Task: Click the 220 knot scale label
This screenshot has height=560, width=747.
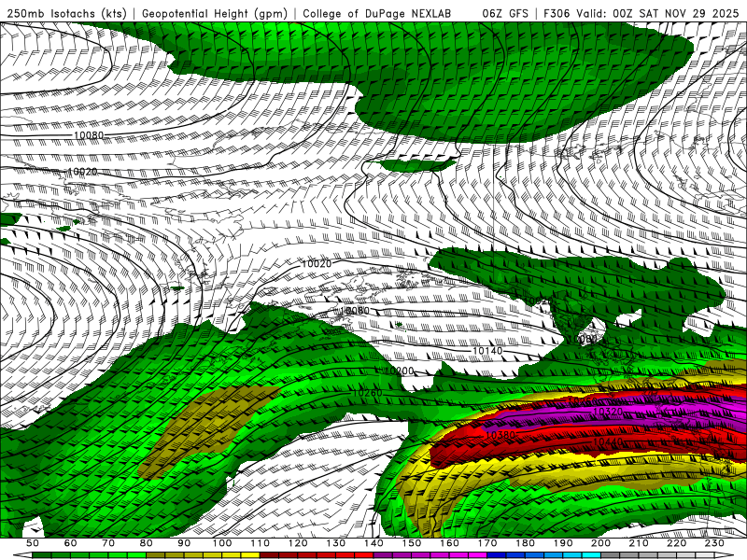Action: (676, 543)
